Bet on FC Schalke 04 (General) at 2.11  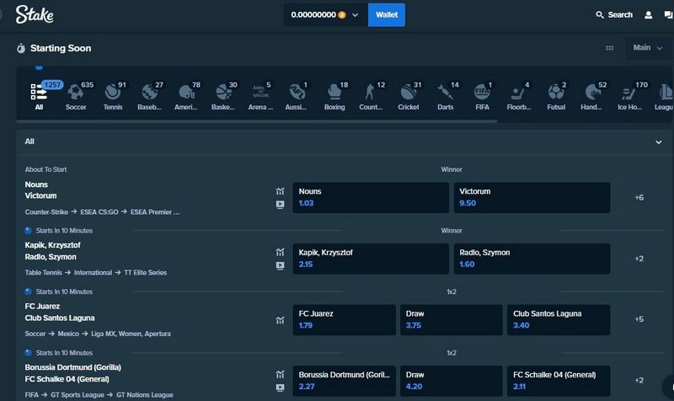click(x=559, y=381)
